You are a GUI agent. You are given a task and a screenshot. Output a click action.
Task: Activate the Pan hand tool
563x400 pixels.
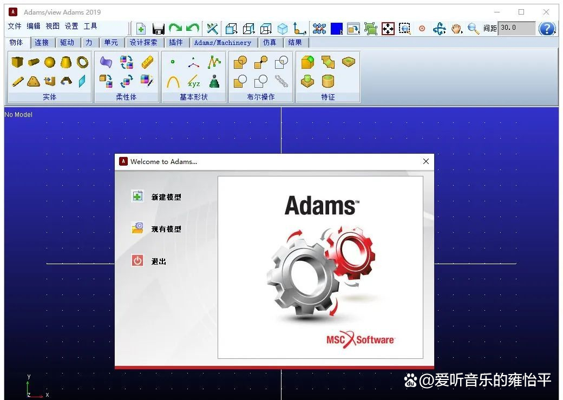[x=455, y=28]
